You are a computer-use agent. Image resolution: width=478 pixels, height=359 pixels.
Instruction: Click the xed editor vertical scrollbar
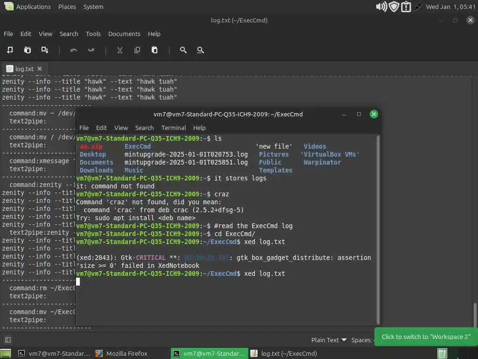pyautogui.click(x=475, y=315)
